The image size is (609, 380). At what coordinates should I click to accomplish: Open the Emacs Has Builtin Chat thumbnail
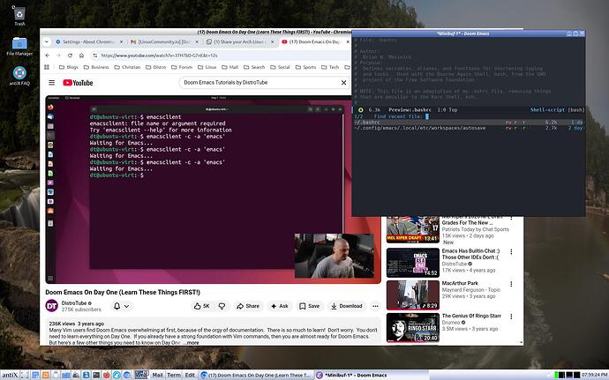click(x=412, y=263)
